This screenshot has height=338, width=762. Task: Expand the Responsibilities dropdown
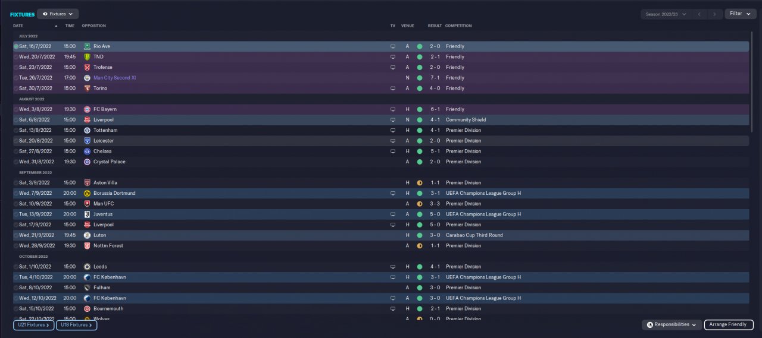(x=672, y=325)
